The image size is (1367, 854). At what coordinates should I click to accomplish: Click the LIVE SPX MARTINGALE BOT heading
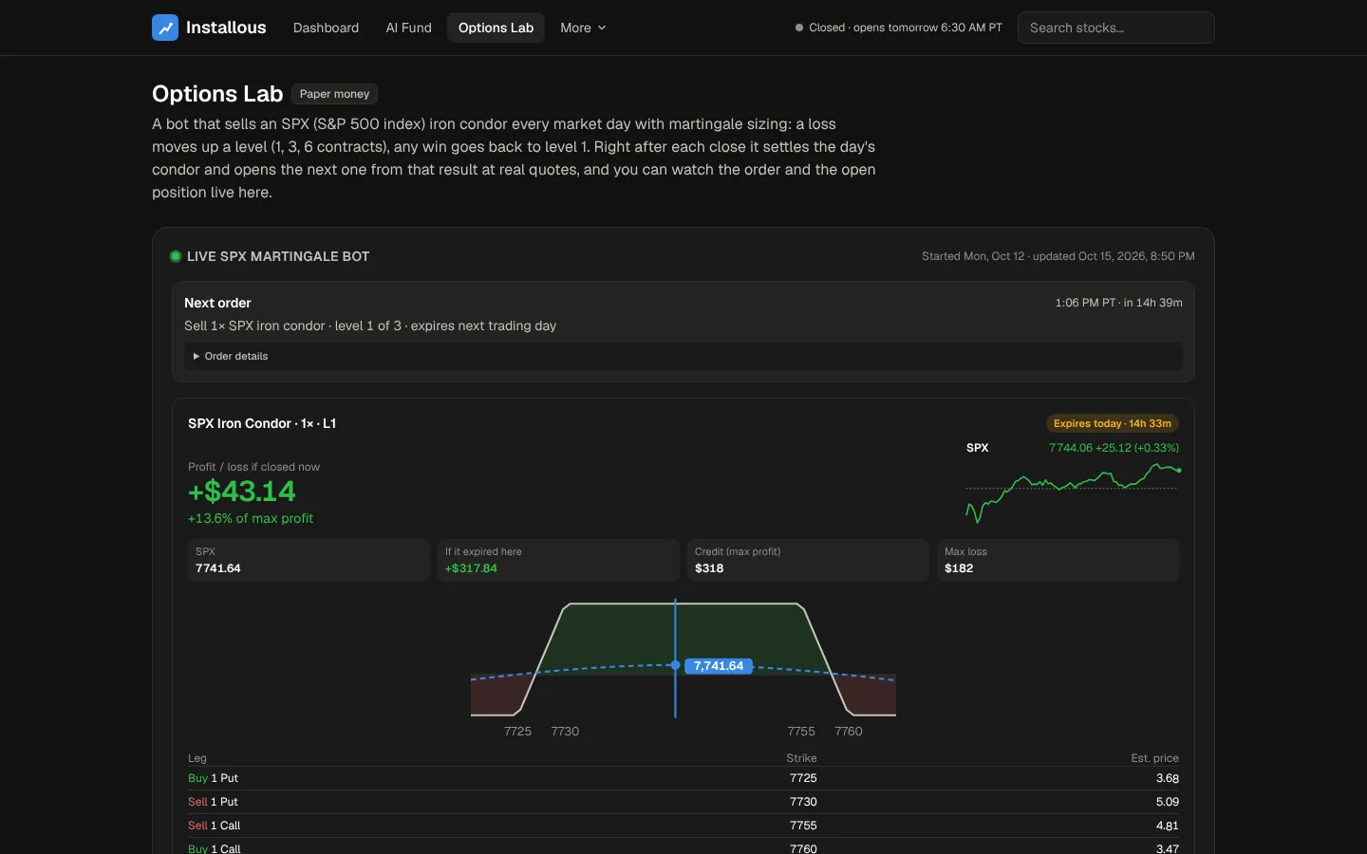click(x=278, y=256)
